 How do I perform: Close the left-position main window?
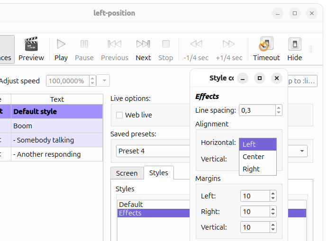(x=312, y=13)
